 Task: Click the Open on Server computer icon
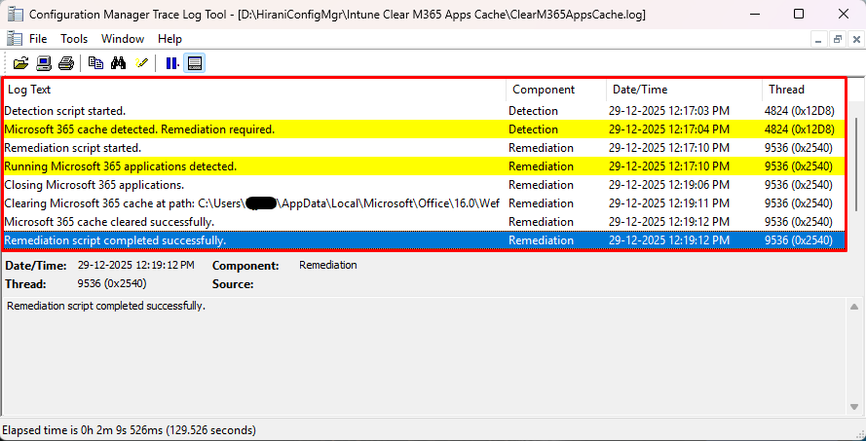[44, 63]
